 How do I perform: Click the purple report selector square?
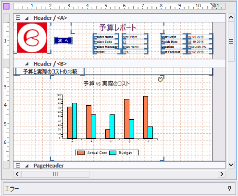[x=6, y=6]
